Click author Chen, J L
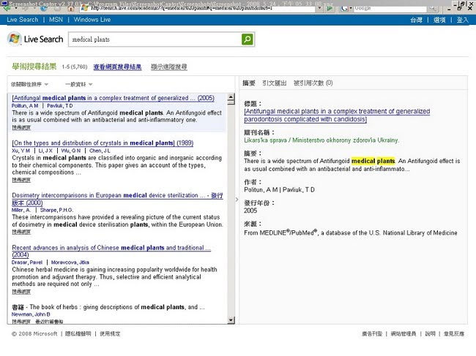The height and width of the screenshot is (356, 476). tap(100, 151)
